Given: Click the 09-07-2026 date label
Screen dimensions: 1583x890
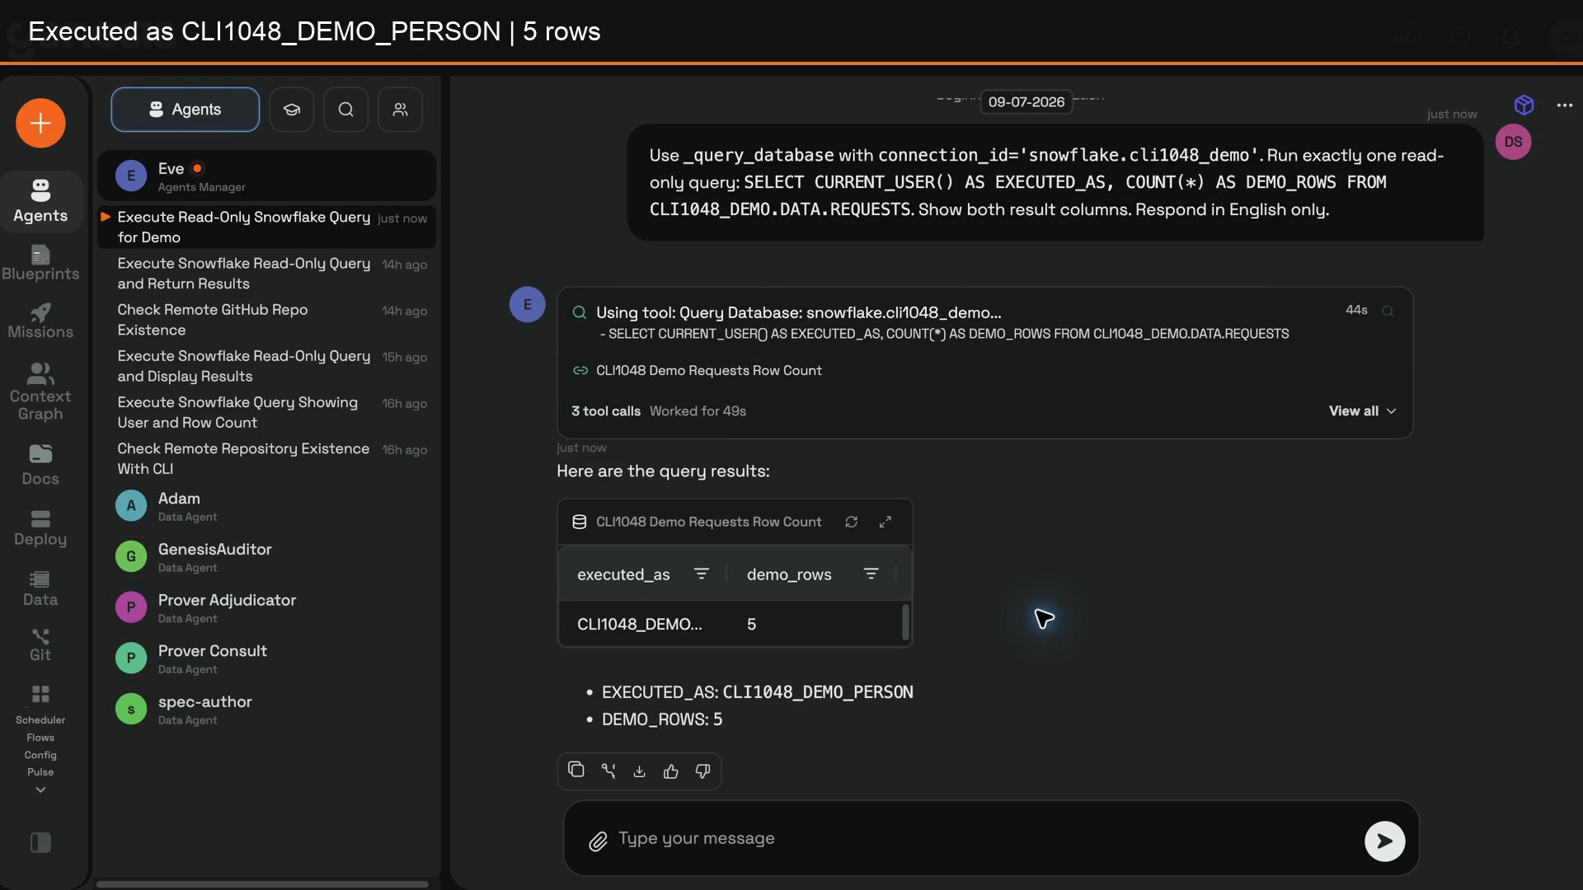Looking at the screenshot, I should tap(1026, 102).
